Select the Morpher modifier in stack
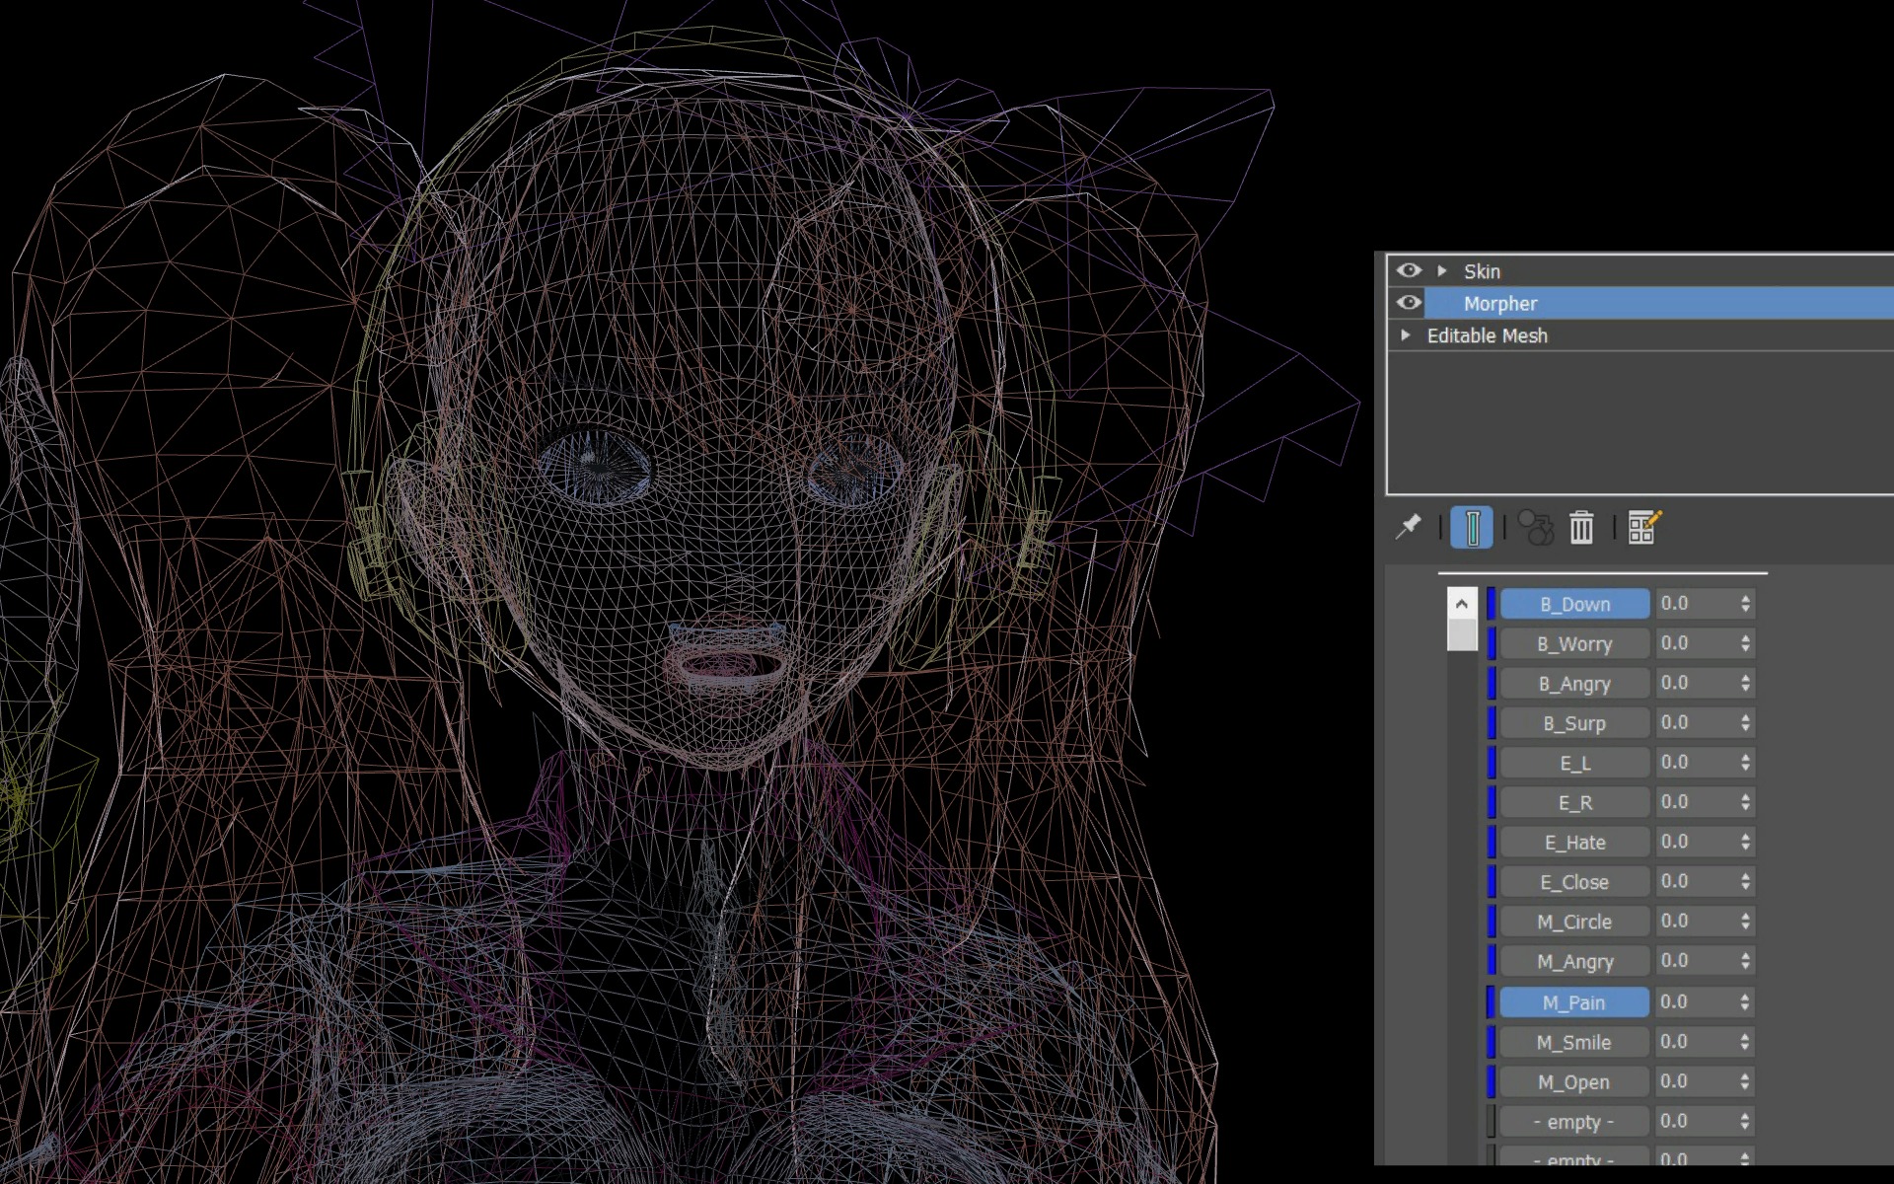 click(x=1500, y=304)
